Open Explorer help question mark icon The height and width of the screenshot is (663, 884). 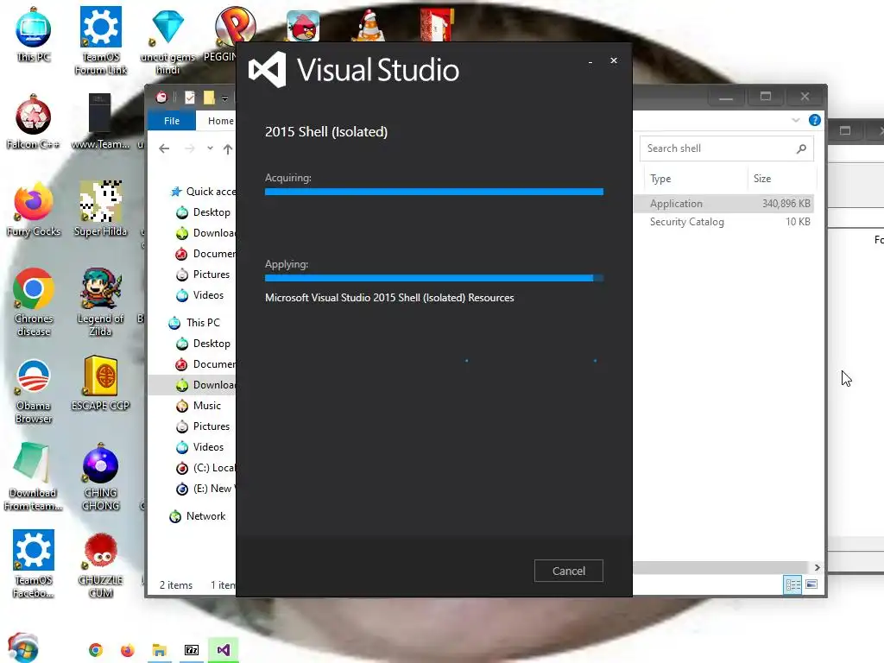814,120
